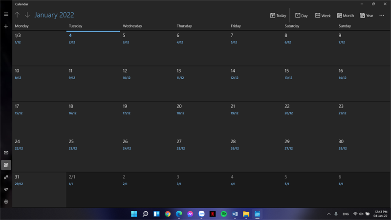Open the January 2022 month picker
391x220 pixels.
pyautogui.click(x=54, y=15)
